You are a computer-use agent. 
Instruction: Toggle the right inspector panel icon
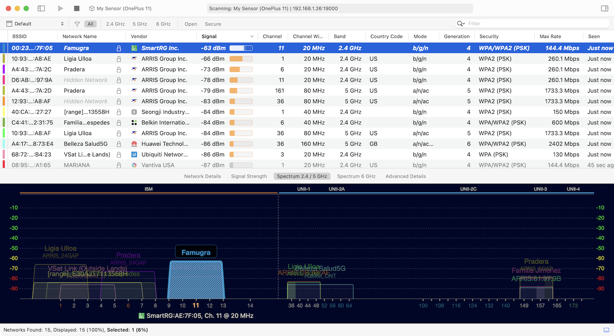tap(605, 8)
